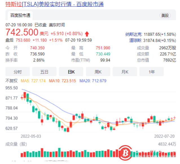Select the 月K chart tab

click(x=125, y=72)
